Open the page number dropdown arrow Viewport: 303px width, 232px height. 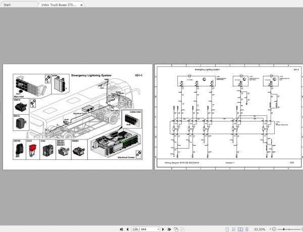(158, 229)
